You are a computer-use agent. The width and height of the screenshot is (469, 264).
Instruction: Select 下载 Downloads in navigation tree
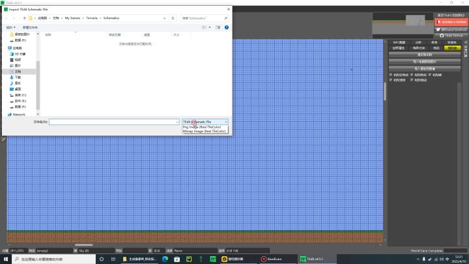(18, 77)
